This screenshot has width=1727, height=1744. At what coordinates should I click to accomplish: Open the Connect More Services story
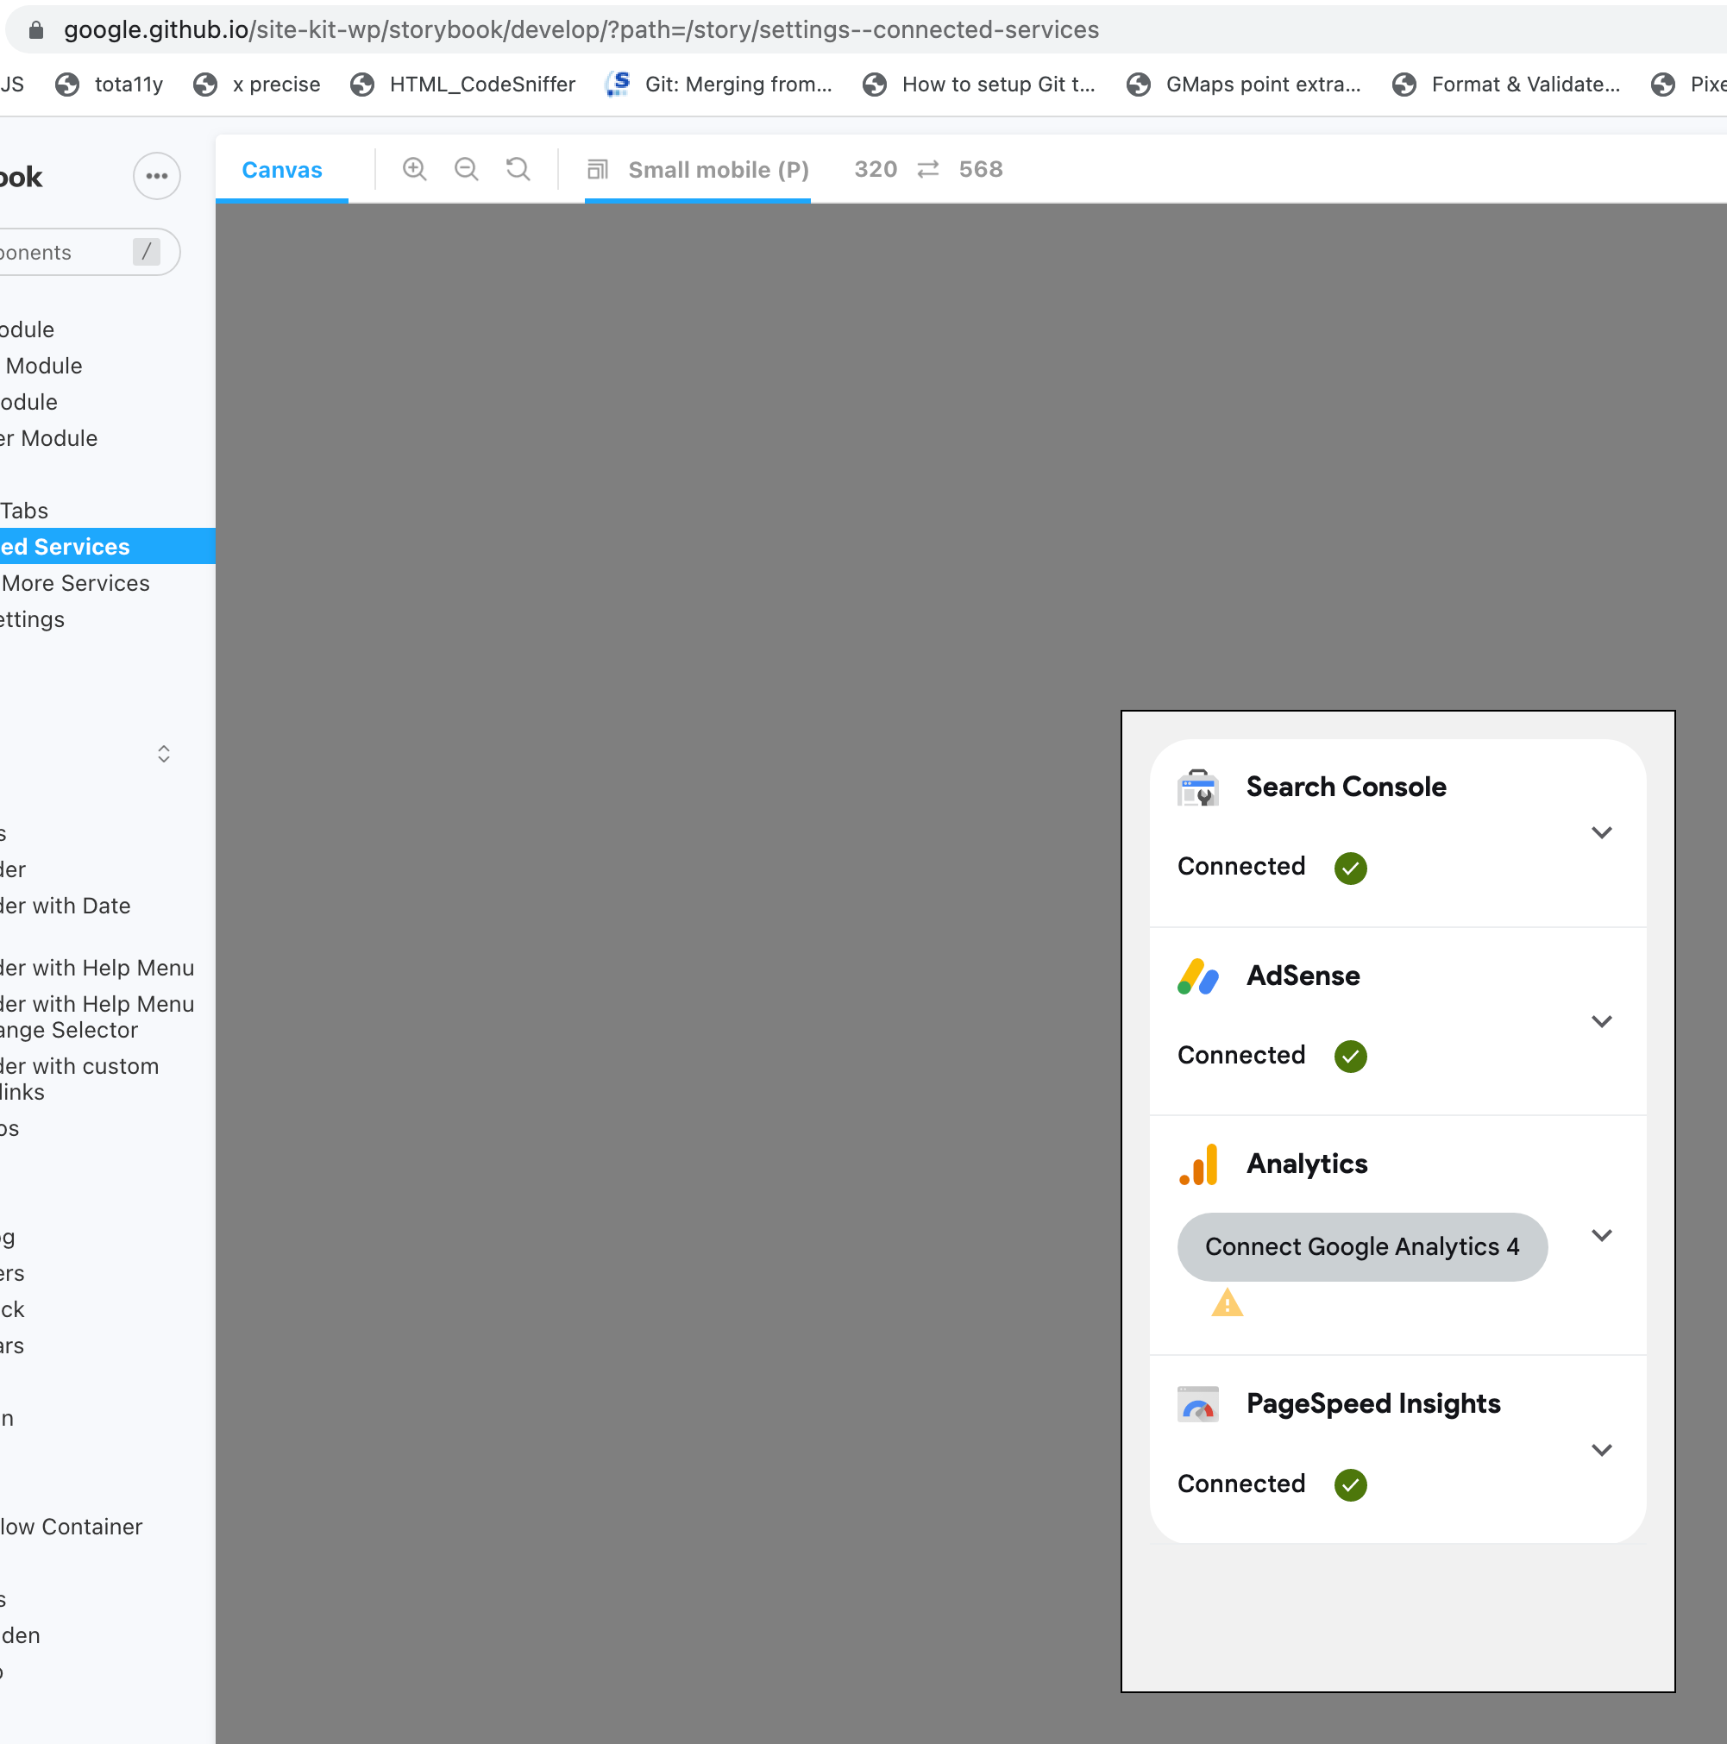(x=76, y=583)
